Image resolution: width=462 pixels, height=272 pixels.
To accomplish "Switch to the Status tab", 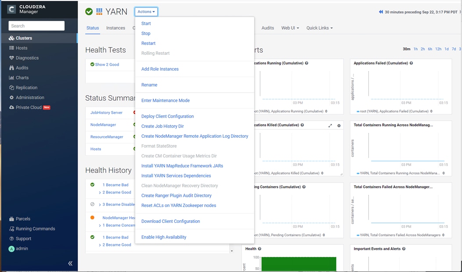I will click(93, 28).
